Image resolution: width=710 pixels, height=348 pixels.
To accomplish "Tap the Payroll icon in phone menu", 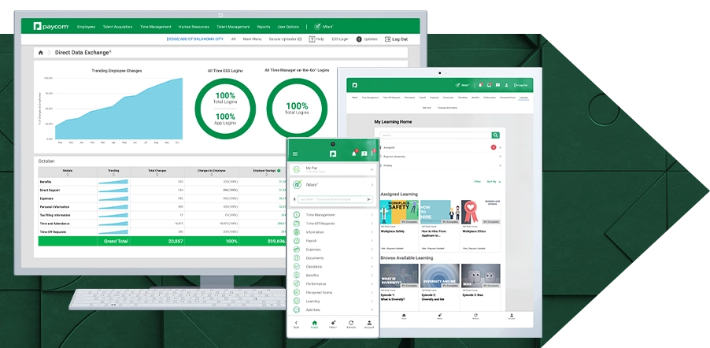I will (x=297, y=241).
